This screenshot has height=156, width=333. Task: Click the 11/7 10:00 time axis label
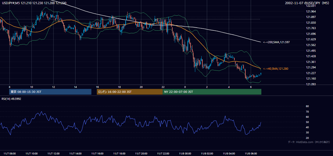point(32,153)
